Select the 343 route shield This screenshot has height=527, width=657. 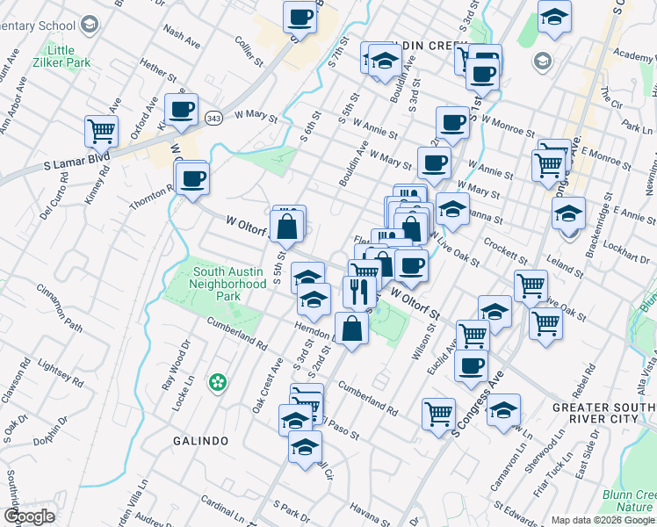pos(213,118)
